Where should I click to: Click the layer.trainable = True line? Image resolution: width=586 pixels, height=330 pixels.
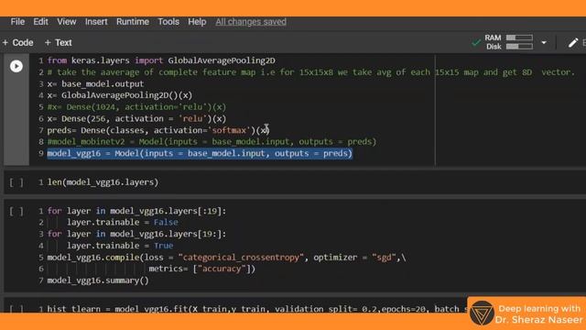click(120, 246)
